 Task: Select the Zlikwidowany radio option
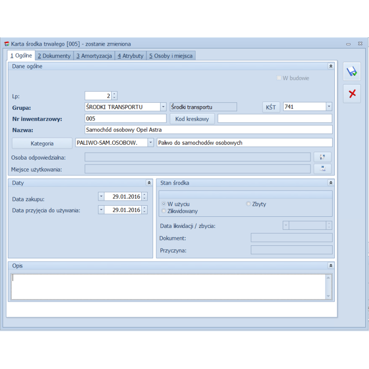tap(164, 211)
